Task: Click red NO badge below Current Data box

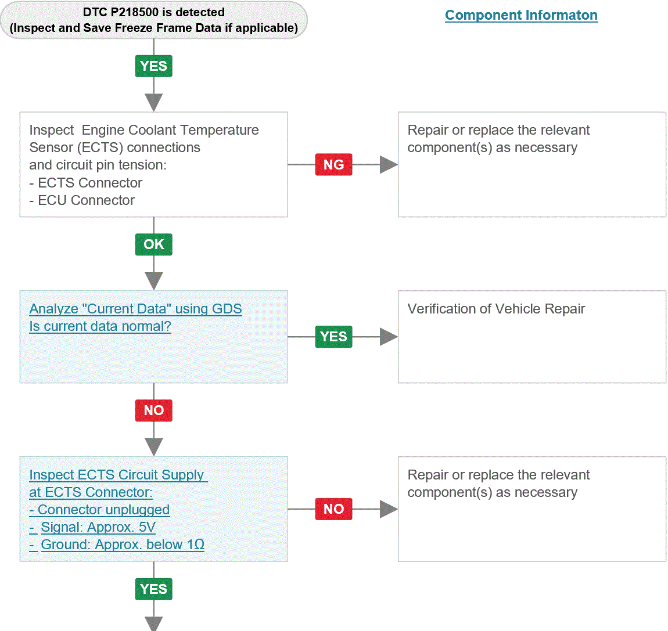Action: 154,410
